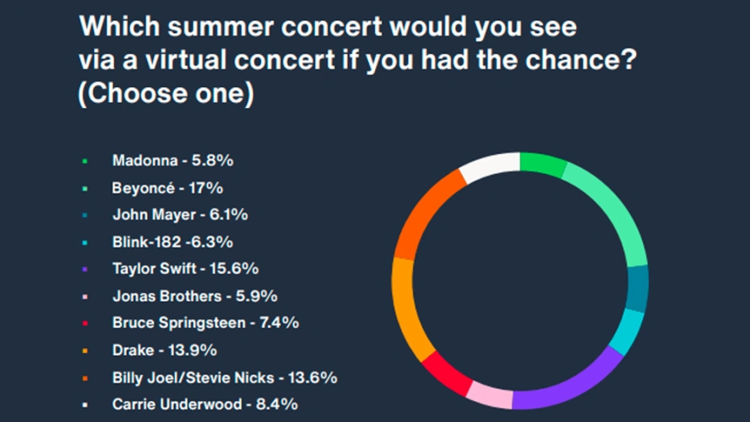The image size is (750, 422).
Task: Click the green Madonna legend marker
Action: point(84,160)
